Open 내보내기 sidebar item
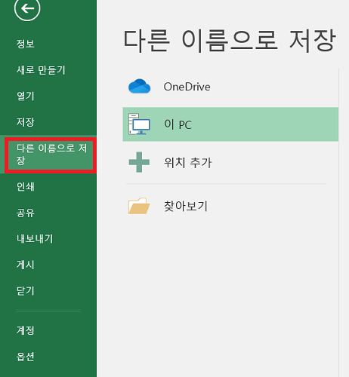This screenshot has width=349, height=377. [x=35, y=238]
